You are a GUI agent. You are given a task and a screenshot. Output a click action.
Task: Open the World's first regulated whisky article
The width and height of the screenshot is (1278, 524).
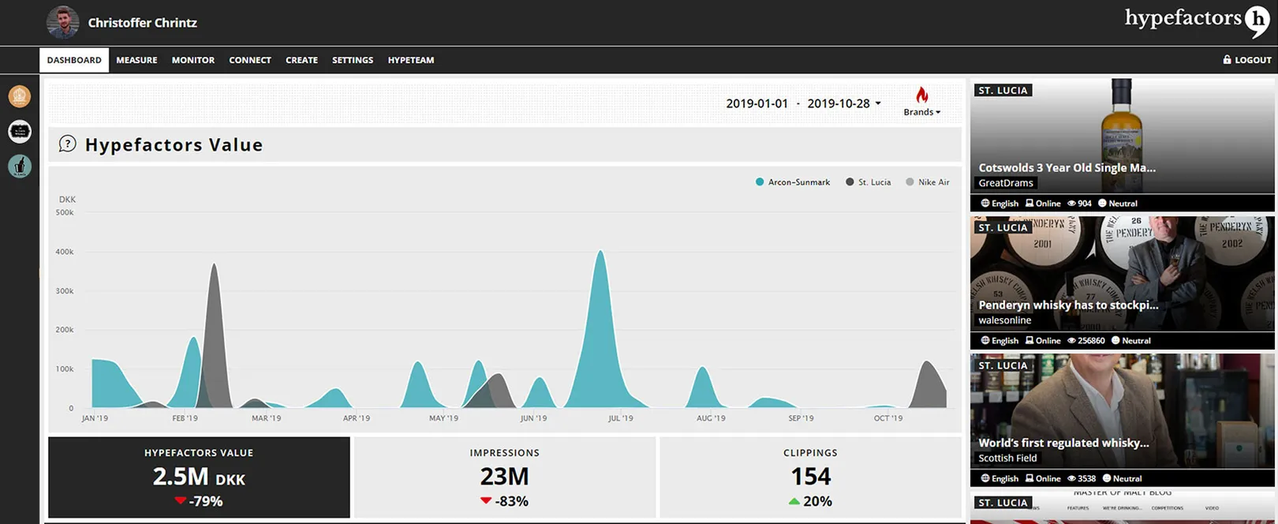click(x=1063, y=443)
